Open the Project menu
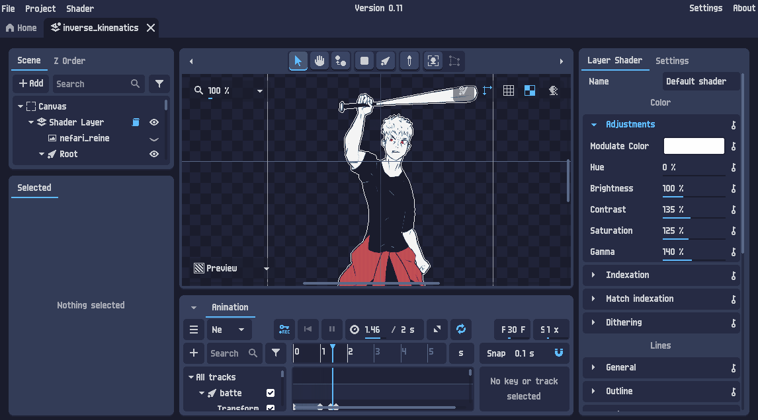Image resolution: width=758 pixels, height=420 pixels. 40,9
